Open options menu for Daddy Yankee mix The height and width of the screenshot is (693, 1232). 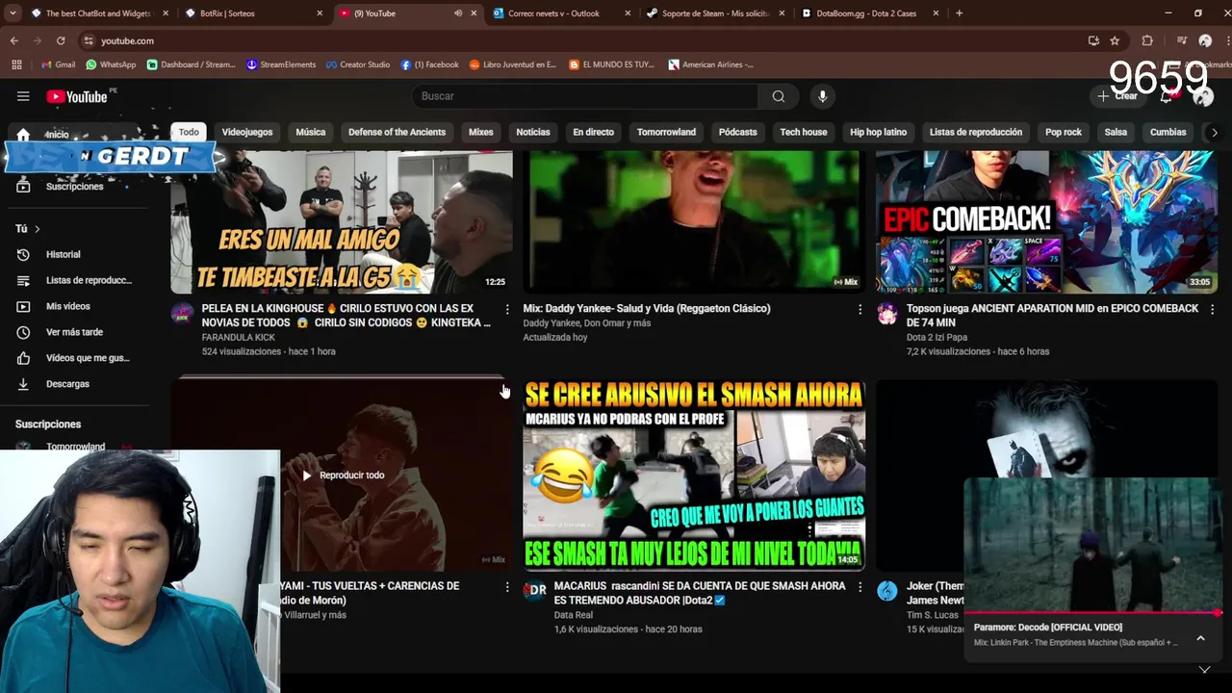coord(860,309)
